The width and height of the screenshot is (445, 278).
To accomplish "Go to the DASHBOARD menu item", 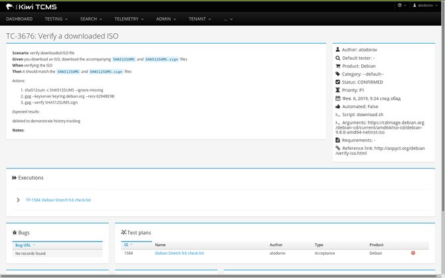I will [19, 19].
